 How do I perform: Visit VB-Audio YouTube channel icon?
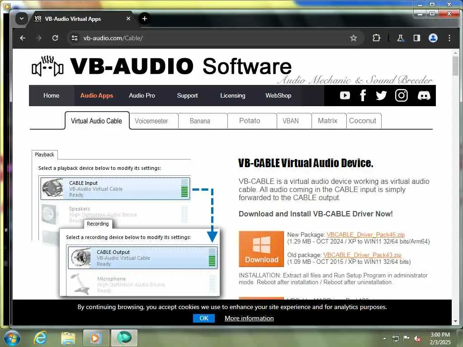tap(345, 95)
